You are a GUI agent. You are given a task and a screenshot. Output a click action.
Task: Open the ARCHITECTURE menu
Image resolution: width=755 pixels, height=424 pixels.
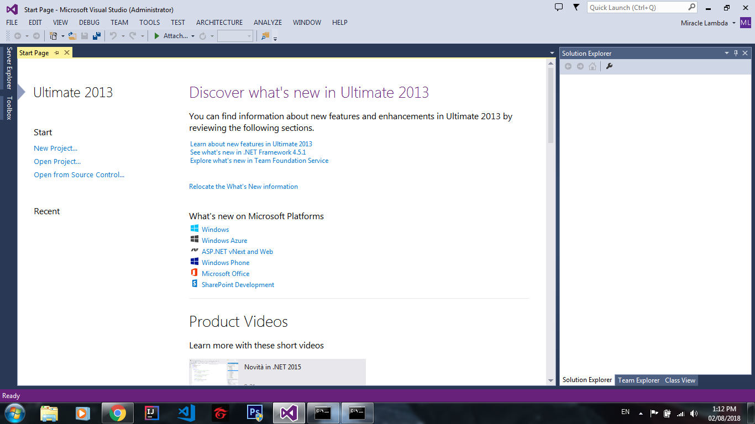pos(219,23)
